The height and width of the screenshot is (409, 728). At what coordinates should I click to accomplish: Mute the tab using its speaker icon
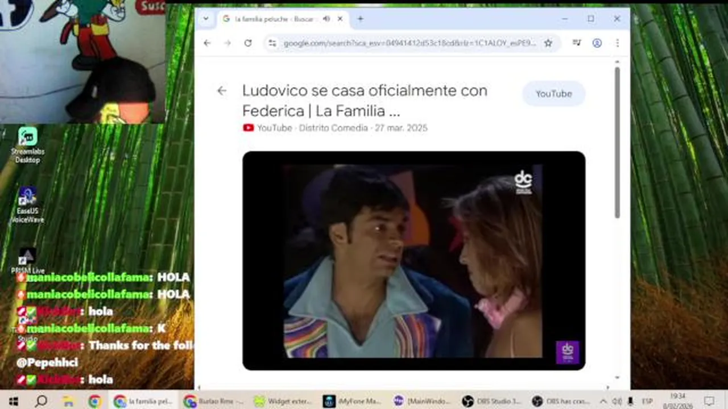pos(326,19)
